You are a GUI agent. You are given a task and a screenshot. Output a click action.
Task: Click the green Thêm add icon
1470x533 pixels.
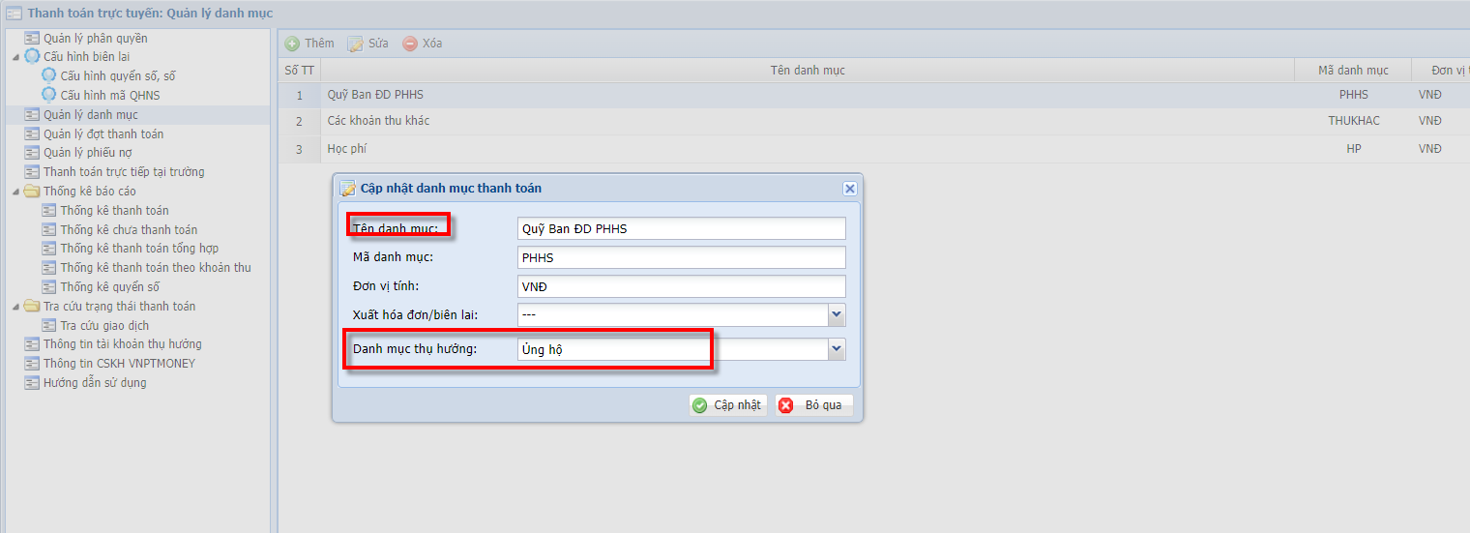(292, 44)
